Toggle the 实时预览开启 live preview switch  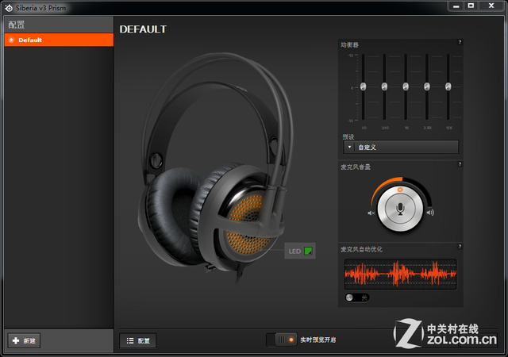click(x=281, y=340)
